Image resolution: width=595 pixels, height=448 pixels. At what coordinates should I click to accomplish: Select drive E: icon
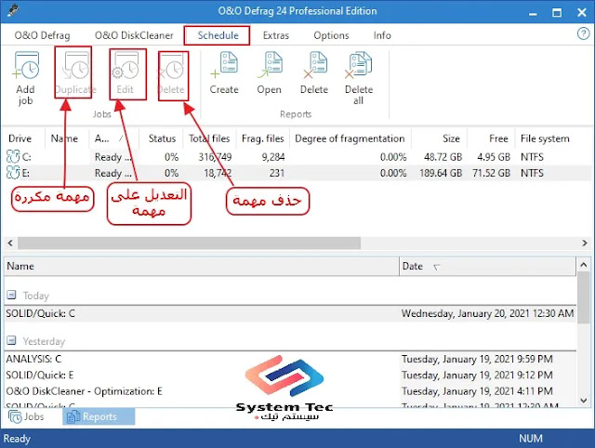[x=13, y=173]
